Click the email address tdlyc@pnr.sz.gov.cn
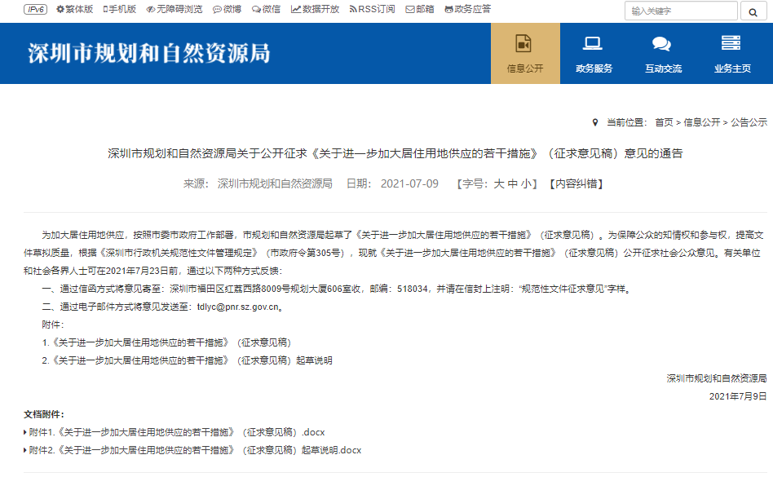Screen dimensions: 773x477 237,307
